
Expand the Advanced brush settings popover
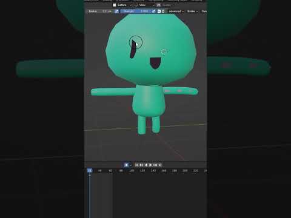click(176, 12)
